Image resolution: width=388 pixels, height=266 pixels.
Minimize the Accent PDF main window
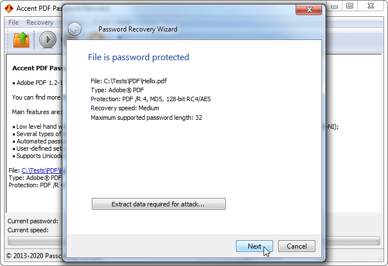[335, 6]
